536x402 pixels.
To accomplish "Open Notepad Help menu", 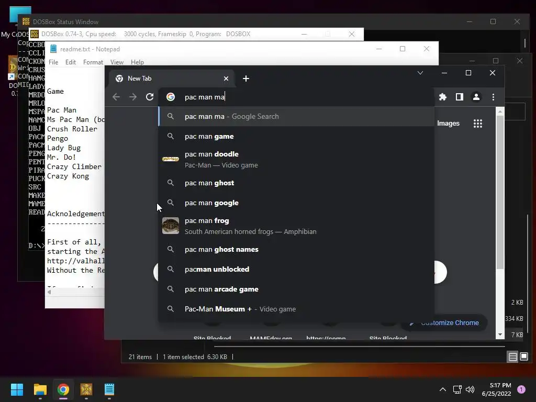I will click(137, 62).
